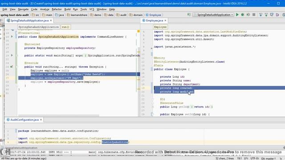Click the src folder breadcrumb
The image size is (285, 160).
click(x=36, y=15)
